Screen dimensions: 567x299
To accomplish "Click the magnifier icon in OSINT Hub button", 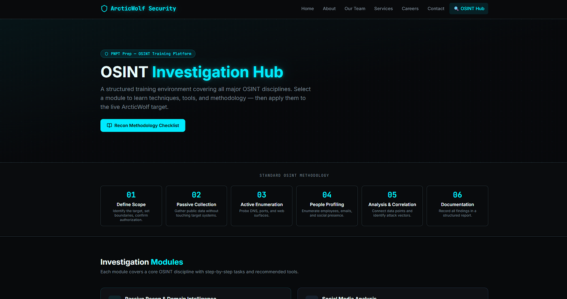I will tap(456, 8).
